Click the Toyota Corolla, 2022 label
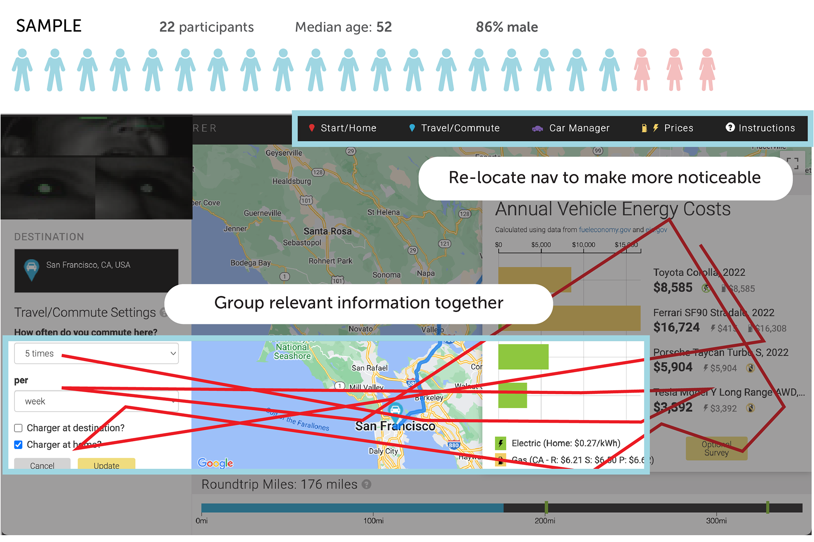 tap(699, 272)
